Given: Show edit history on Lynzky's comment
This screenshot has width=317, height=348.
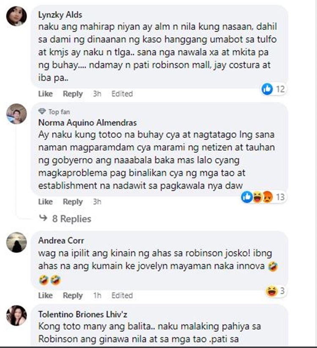Looking at the screenshot, I should 122,94.
